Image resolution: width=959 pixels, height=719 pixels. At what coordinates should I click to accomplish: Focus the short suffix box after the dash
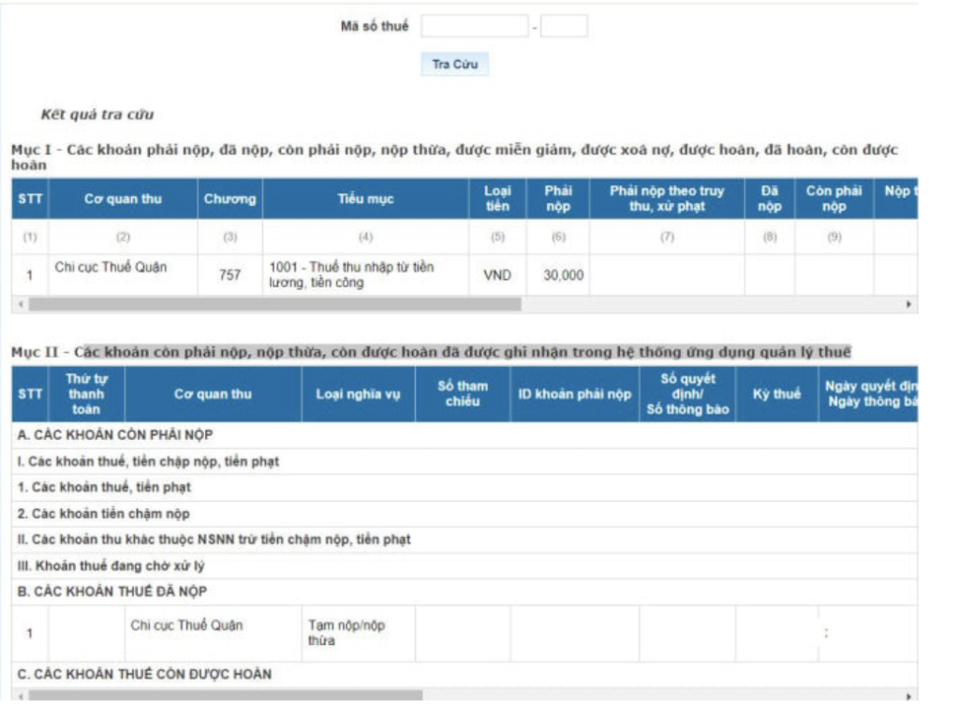(x=564, y=26)
